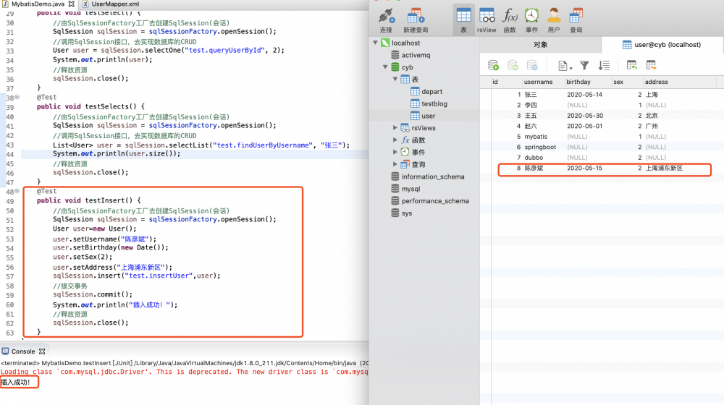Collapse the cyb database node
This screenshot has height=405, width=724.
(385, 67)
